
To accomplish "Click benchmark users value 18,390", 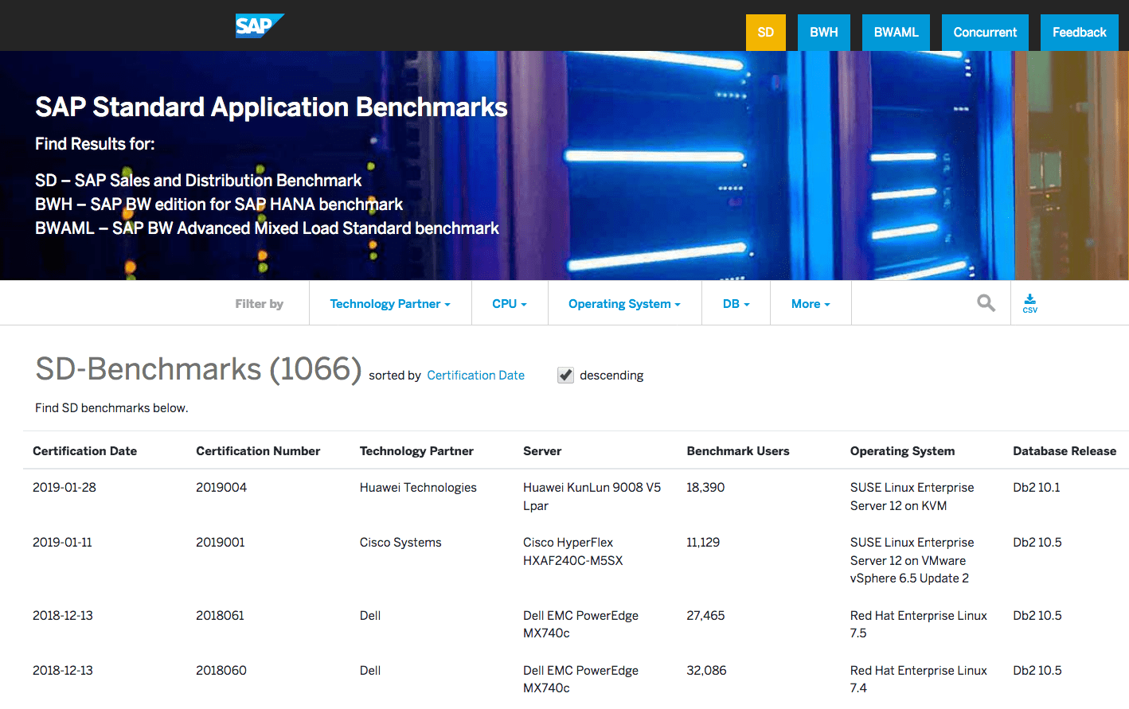I will 705,488.
